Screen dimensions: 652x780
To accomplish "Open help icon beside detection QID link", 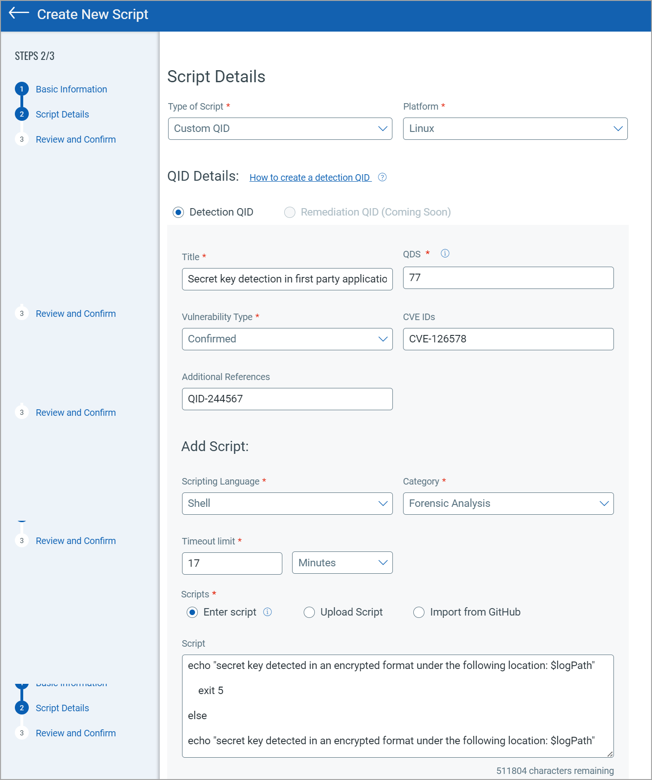I will coord(382,177).
